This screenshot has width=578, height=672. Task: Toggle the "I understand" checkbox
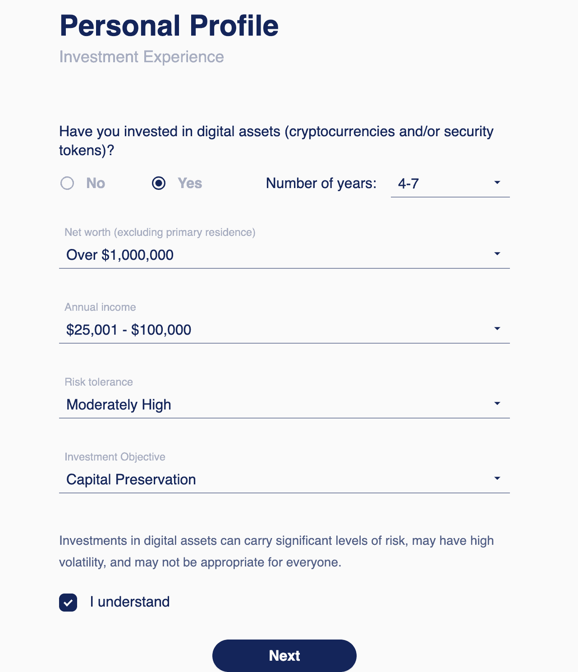(68, 603)
